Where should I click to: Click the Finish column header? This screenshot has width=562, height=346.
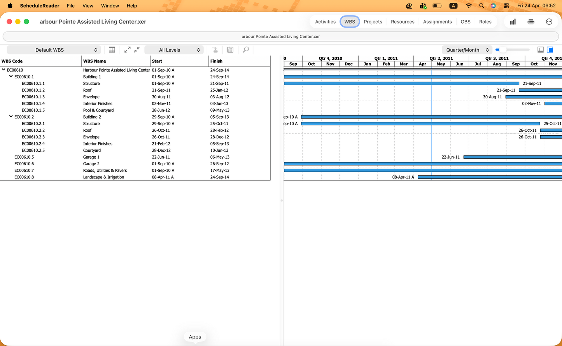click(240, 61)
